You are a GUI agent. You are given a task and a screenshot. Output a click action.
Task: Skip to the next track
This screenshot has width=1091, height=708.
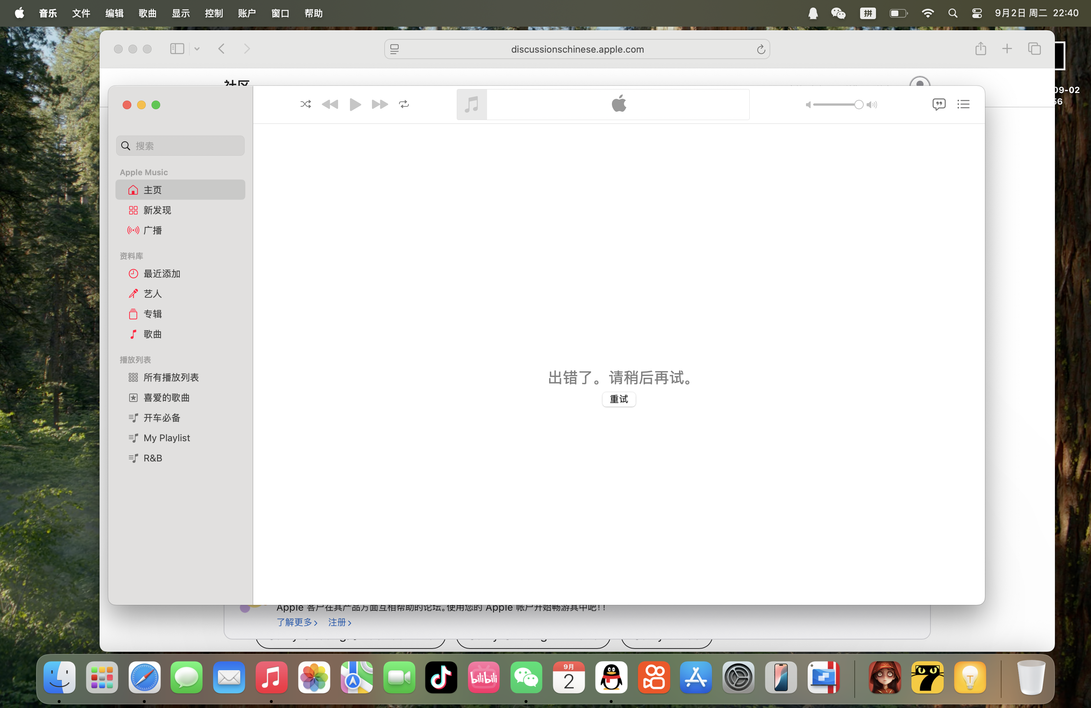380,105
